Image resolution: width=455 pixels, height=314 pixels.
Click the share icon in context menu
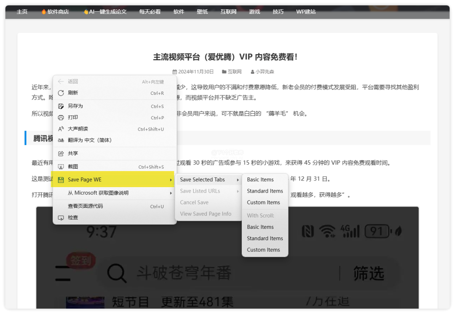click(x=61, y=153)
